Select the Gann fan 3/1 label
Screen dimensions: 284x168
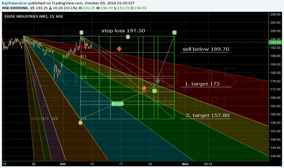(83, 63)
